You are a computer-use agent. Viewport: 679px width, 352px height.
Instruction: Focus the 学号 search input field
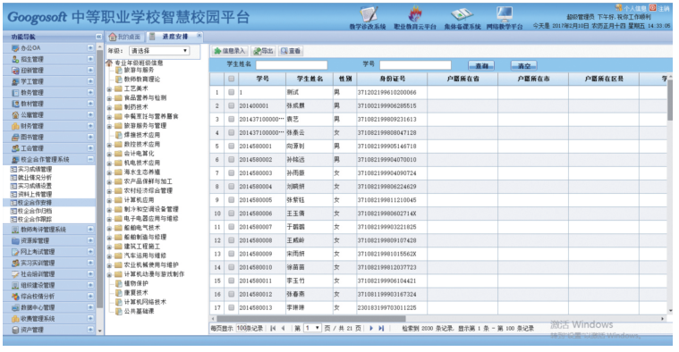pos(415,65)
